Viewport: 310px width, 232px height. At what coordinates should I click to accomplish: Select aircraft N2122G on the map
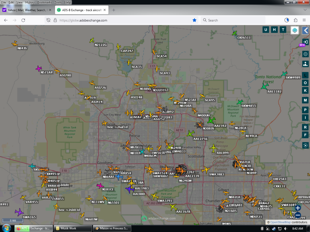(92, 40)
